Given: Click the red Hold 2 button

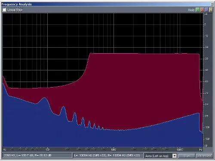Looking at the screenshot, I should (x=202, y=10).
